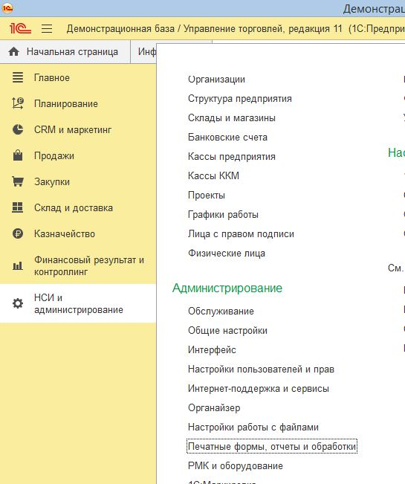Open РМК и оборудование settings
Image resolution: width=405 pixels, height=484 pixels.
pos(236,466)
